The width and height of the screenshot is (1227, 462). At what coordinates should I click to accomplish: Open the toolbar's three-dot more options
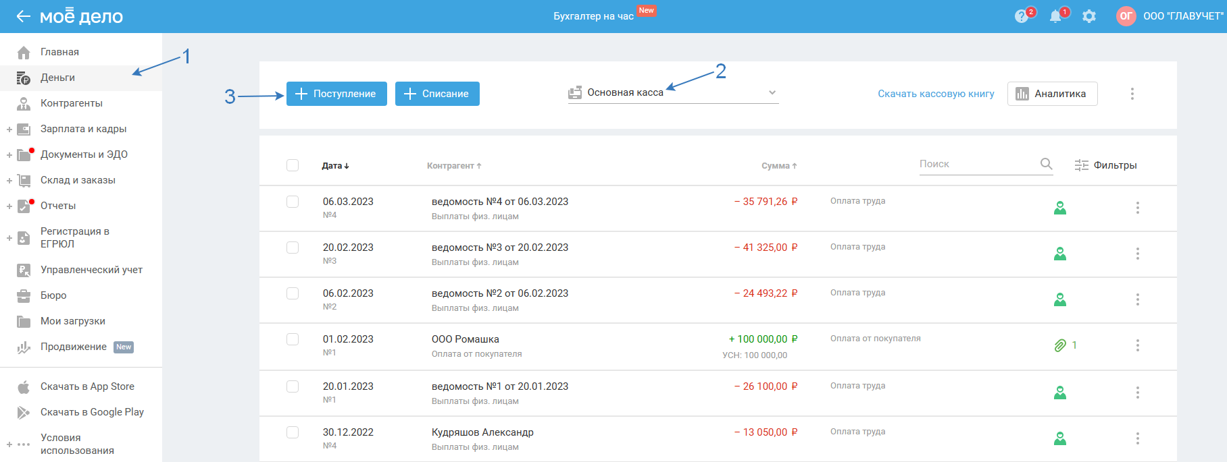point(1132,94)
